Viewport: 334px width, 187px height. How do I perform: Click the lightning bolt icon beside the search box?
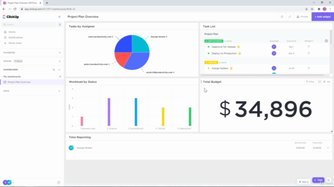click(60, 24)
